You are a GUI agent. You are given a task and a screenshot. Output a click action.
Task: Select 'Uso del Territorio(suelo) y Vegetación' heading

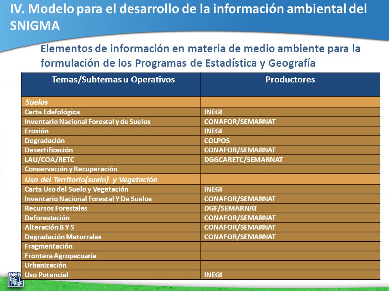[x=111, y=179]
